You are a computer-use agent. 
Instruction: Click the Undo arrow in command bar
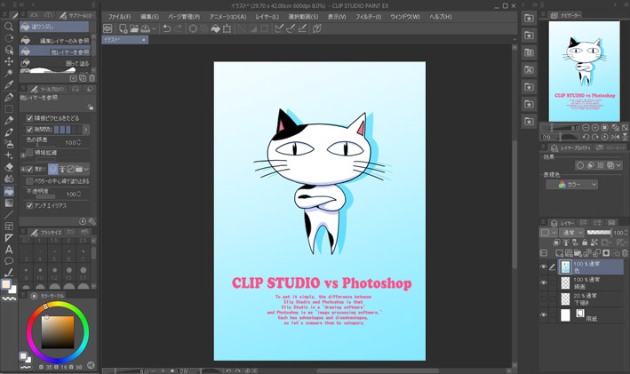[x=167, y=28]
